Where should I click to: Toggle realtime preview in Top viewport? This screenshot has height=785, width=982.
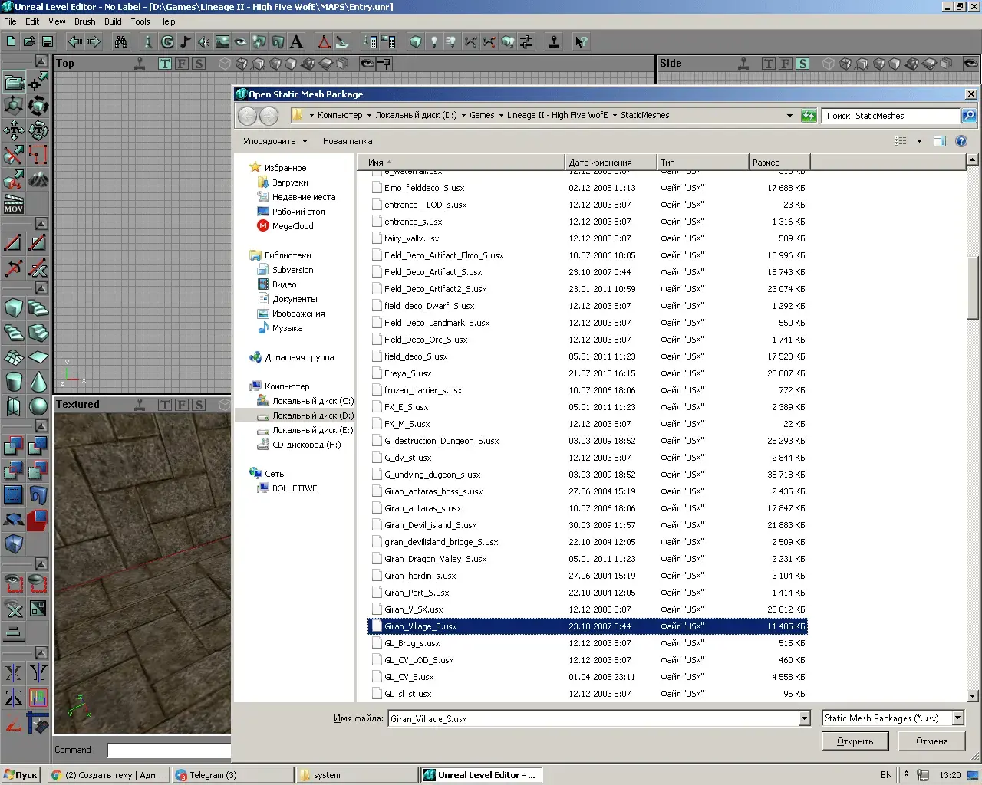coord(140,64)
